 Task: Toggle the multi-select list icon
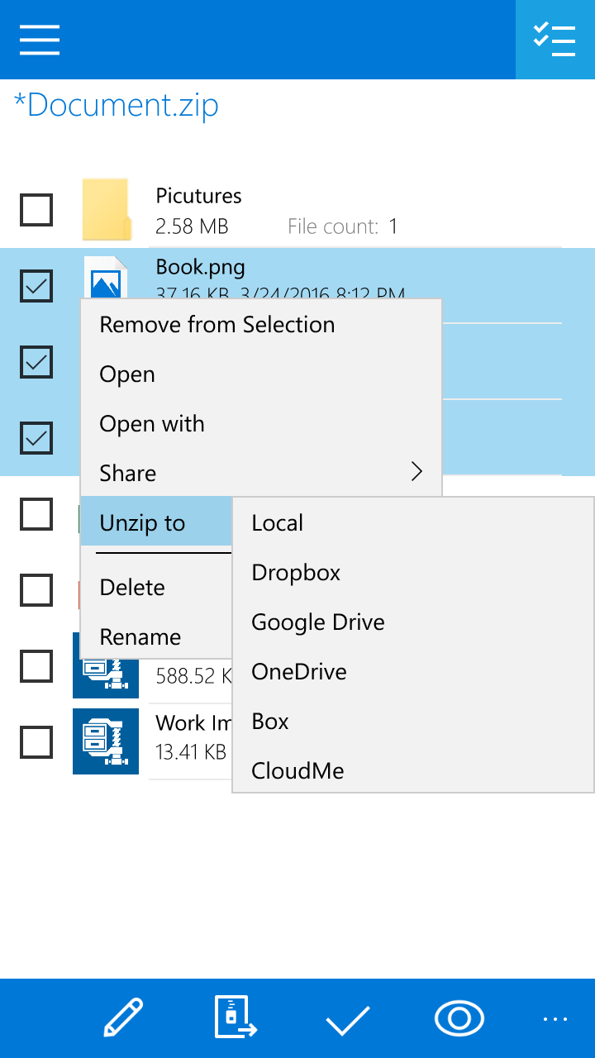[555, 39]
